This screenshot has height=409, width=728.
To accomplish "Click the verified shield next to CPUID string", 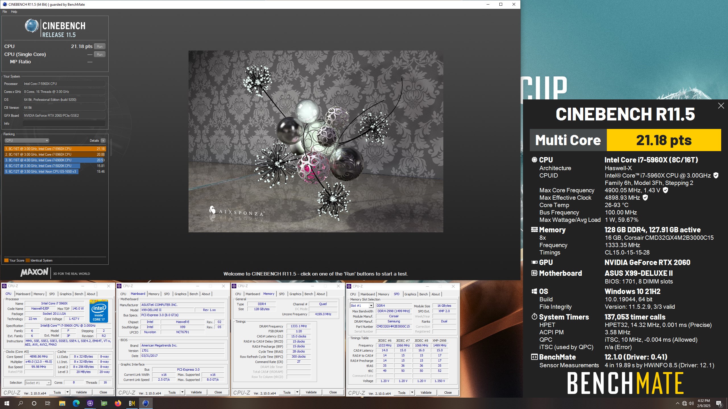I will 716,176.
